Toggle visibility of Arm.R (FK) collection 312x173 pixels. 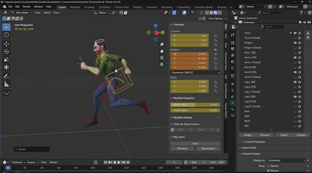[x=295, y=72]
